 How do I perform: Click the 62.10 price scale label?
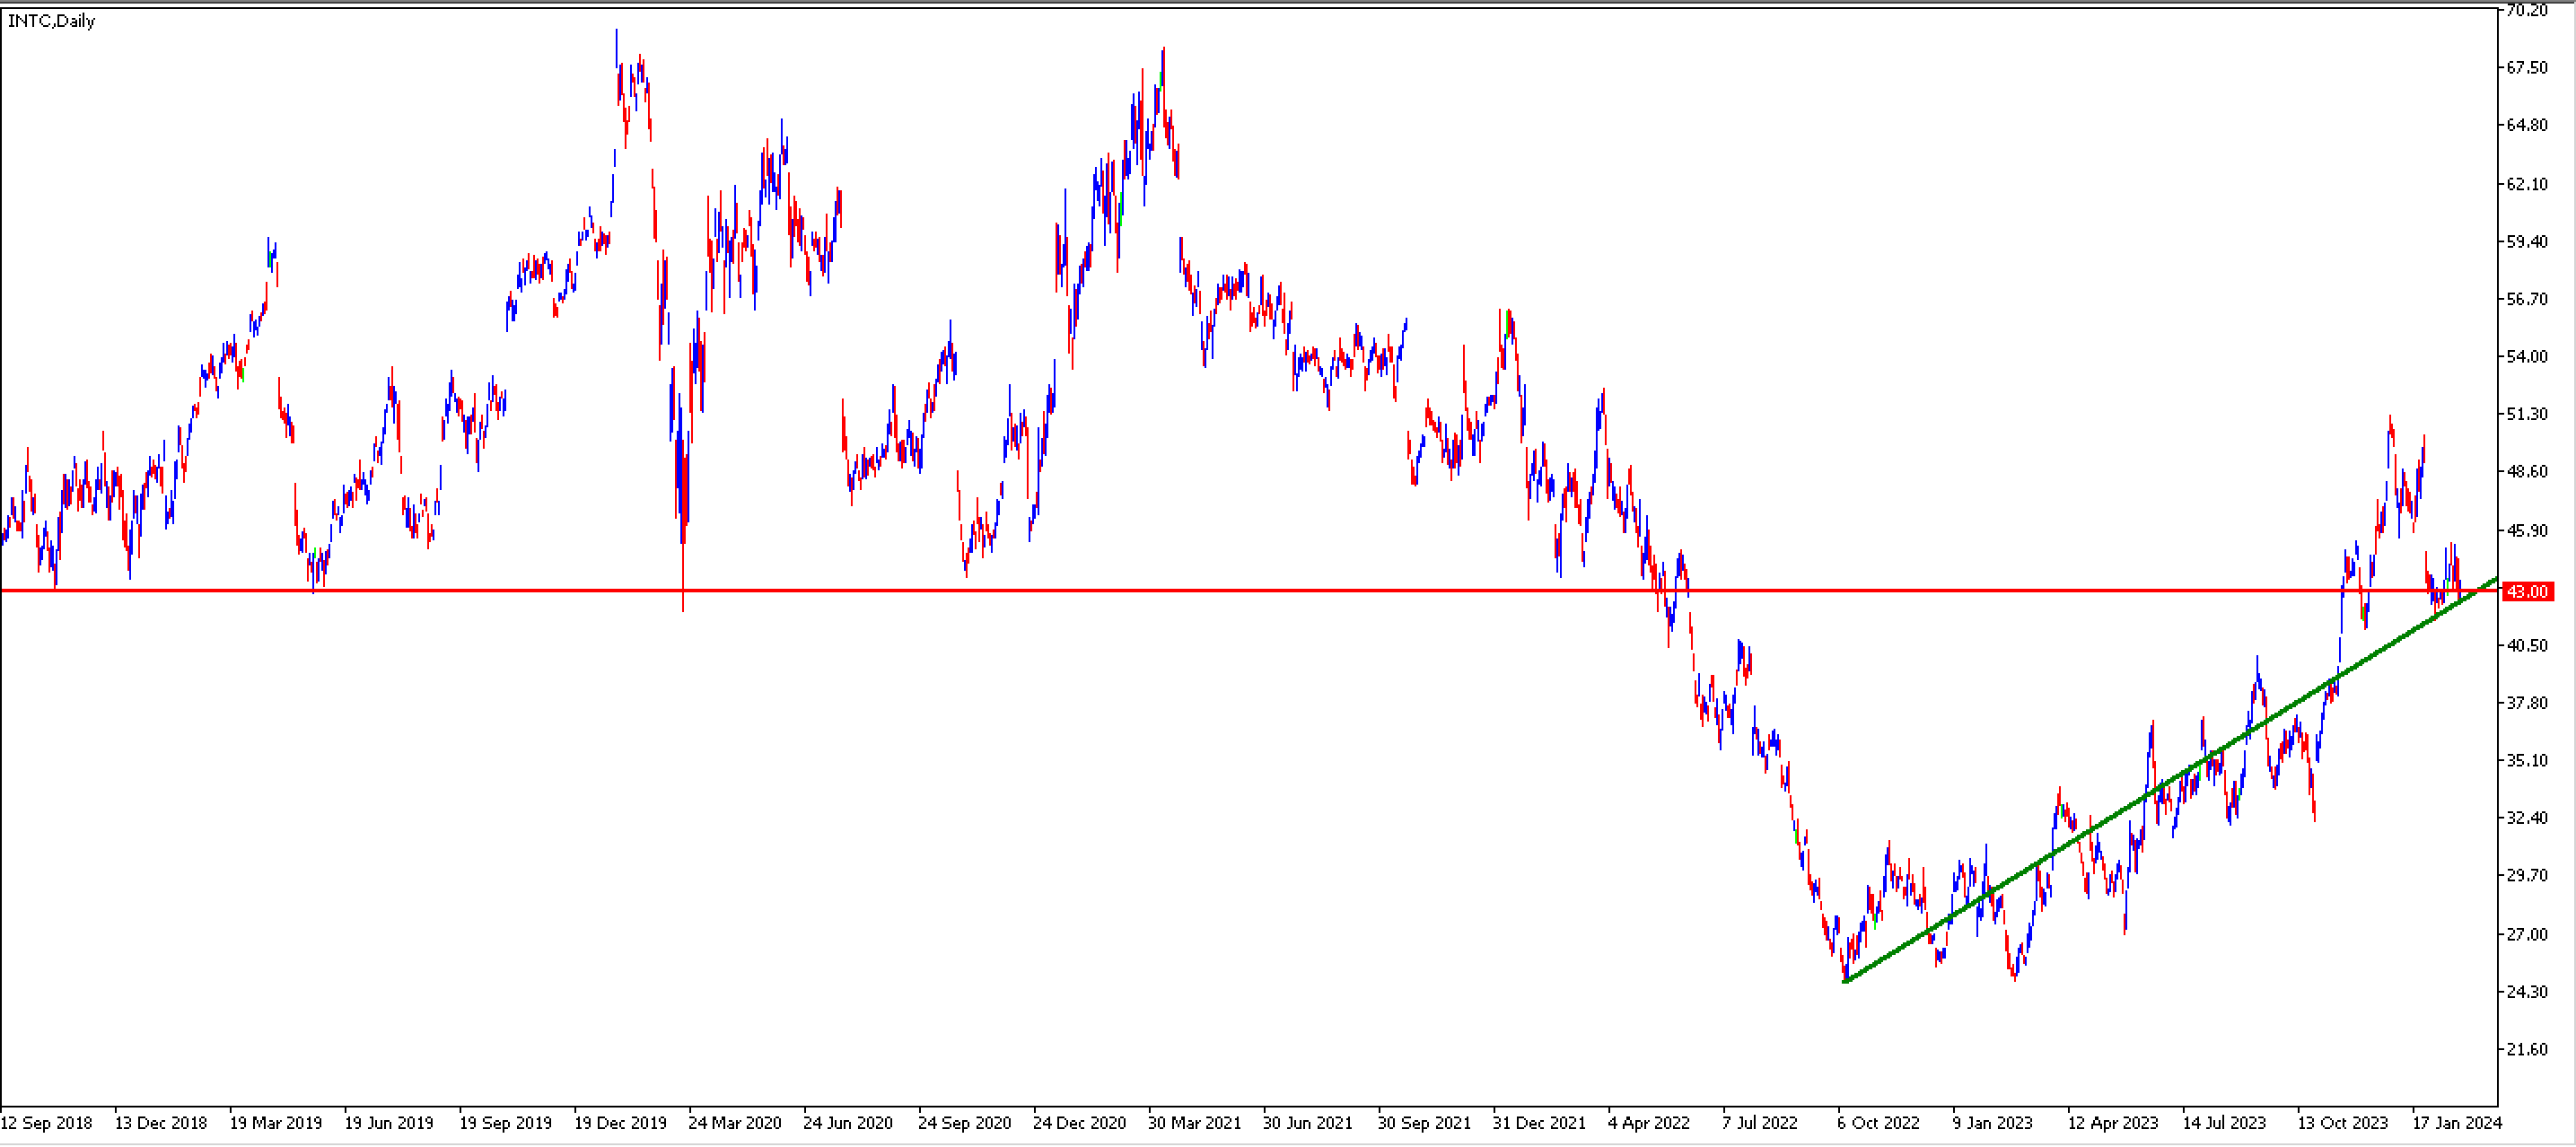tap(2527, 184)
